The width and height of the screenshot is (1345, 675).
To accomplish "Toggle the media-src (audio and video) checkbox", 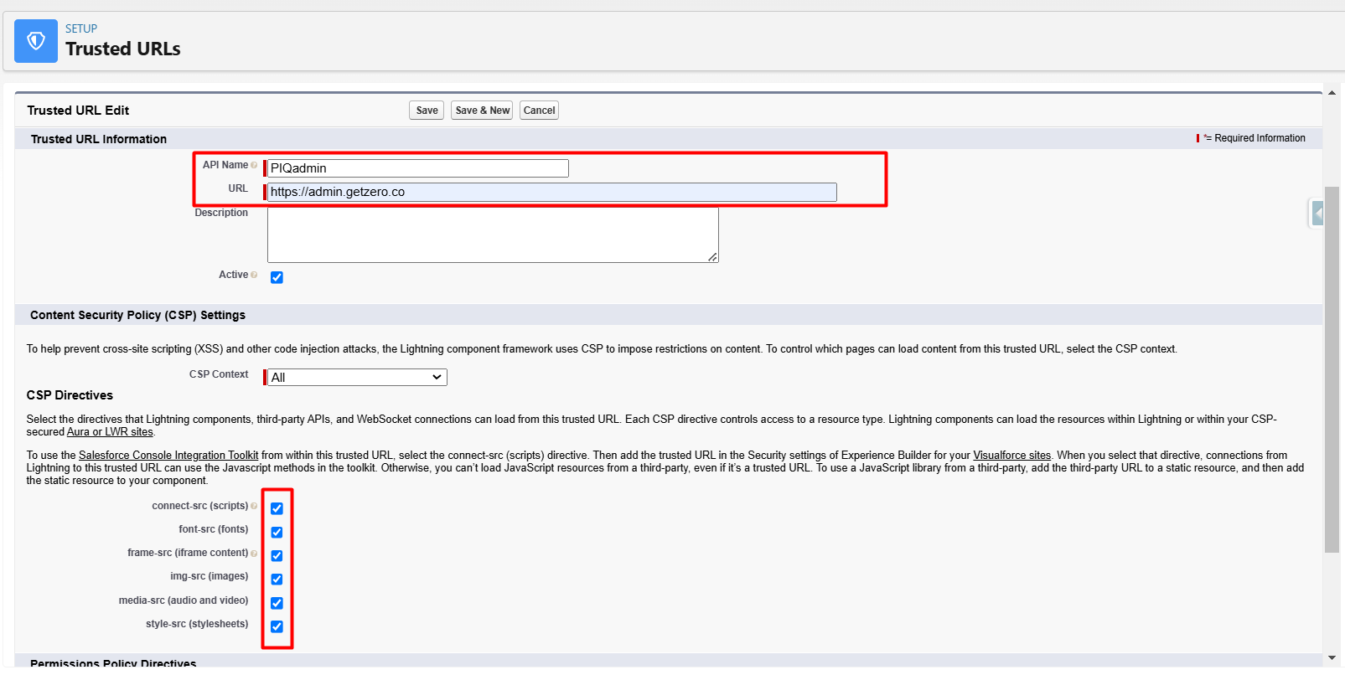I will [277, 603].
